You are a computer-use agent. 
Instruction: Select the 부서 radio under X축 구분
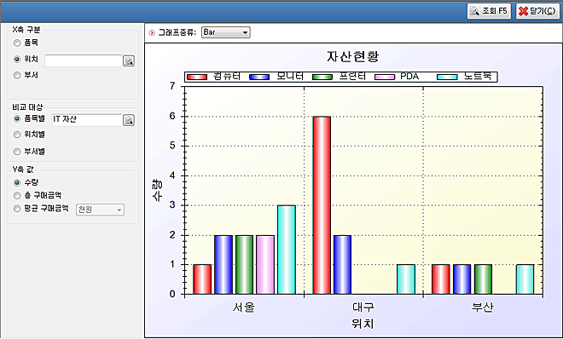17,75
